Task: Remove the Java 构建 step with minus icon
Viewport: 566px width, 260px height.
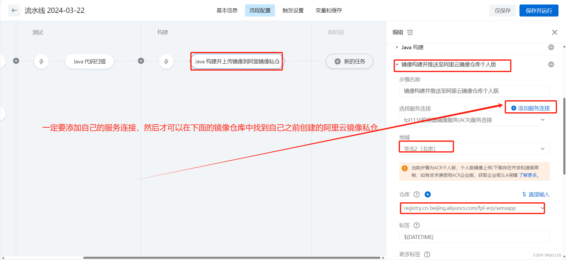Action: point(551,47)
